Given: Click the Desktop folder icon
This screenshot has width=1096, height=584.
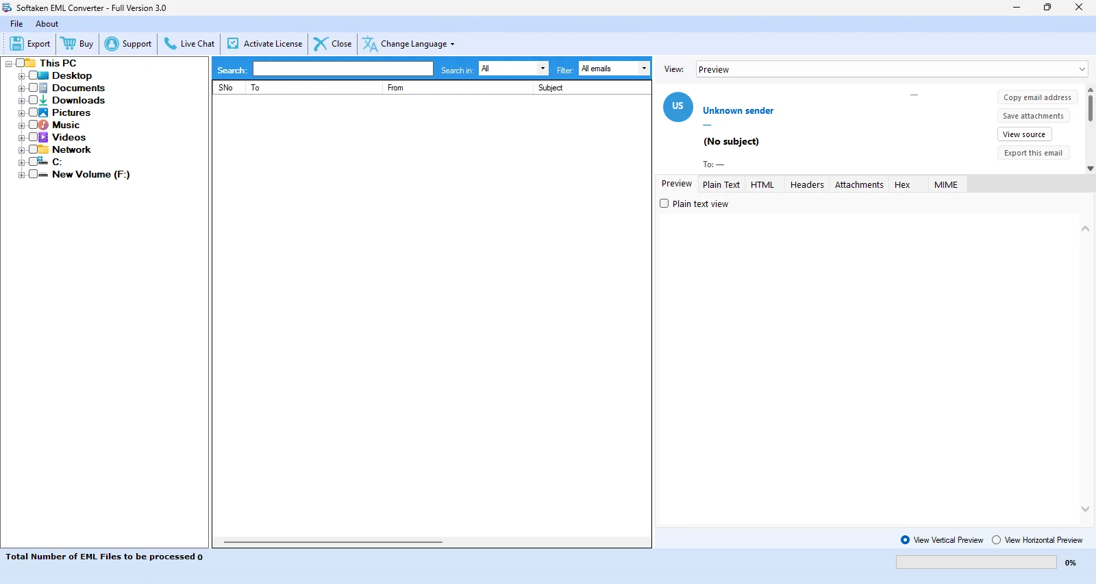Looking at the screenshot, I should 43,75.
